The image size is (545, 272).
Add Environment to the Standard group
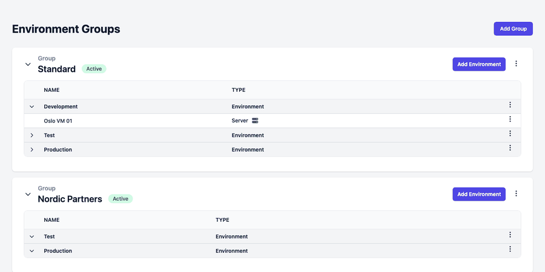pyautogui.click(x=479, y=64)
